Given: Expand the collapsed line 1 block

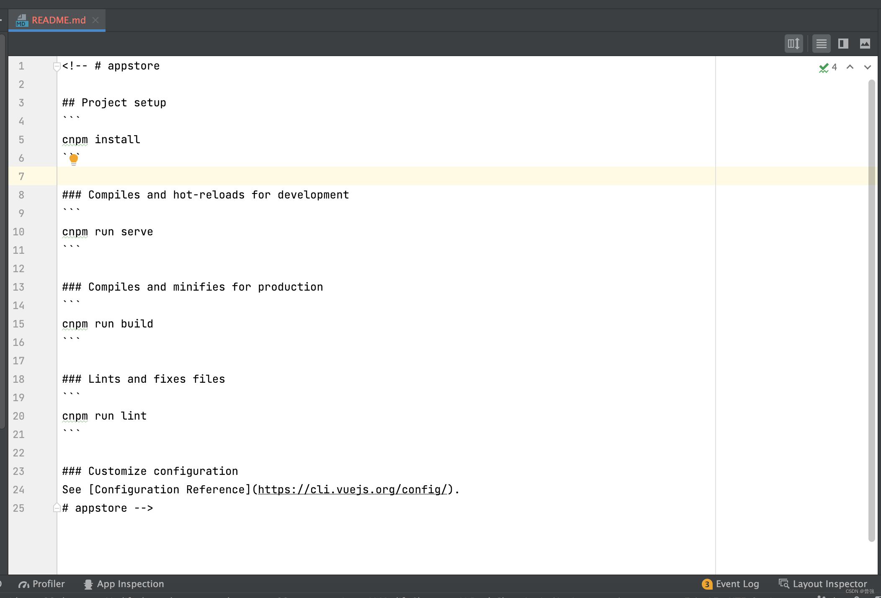Looking at the screenshot, I should 56,66.
